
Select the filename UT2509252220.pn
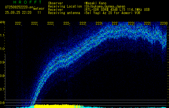coord(19,7)
